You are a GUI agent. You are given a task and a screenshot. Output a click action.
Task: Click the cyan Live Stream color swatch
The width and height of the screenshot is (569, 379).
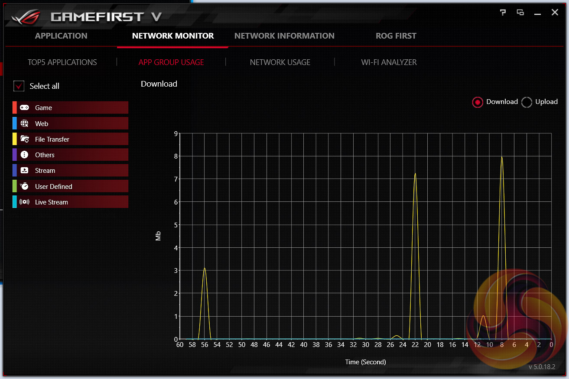(x=14, y=202)
